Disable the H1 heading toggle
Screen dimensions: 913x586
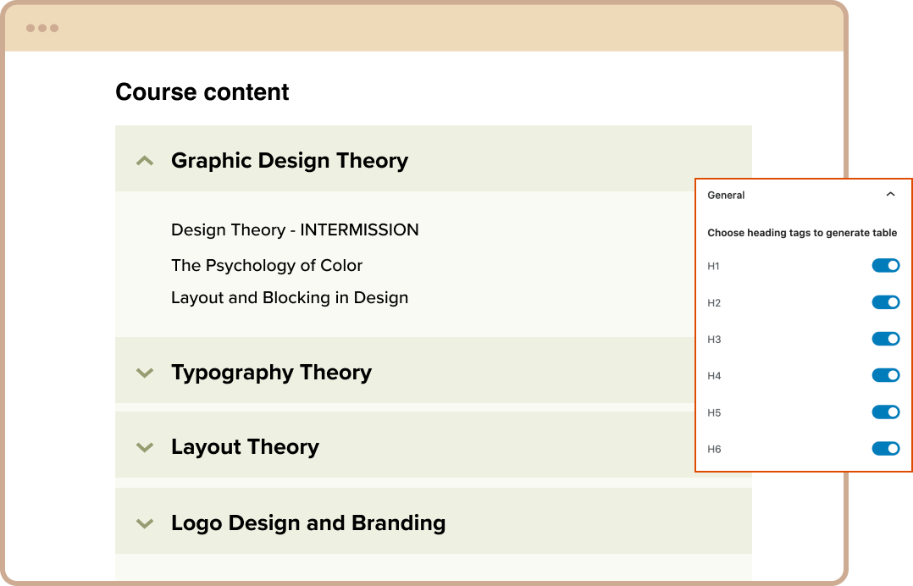click(886, 265)
